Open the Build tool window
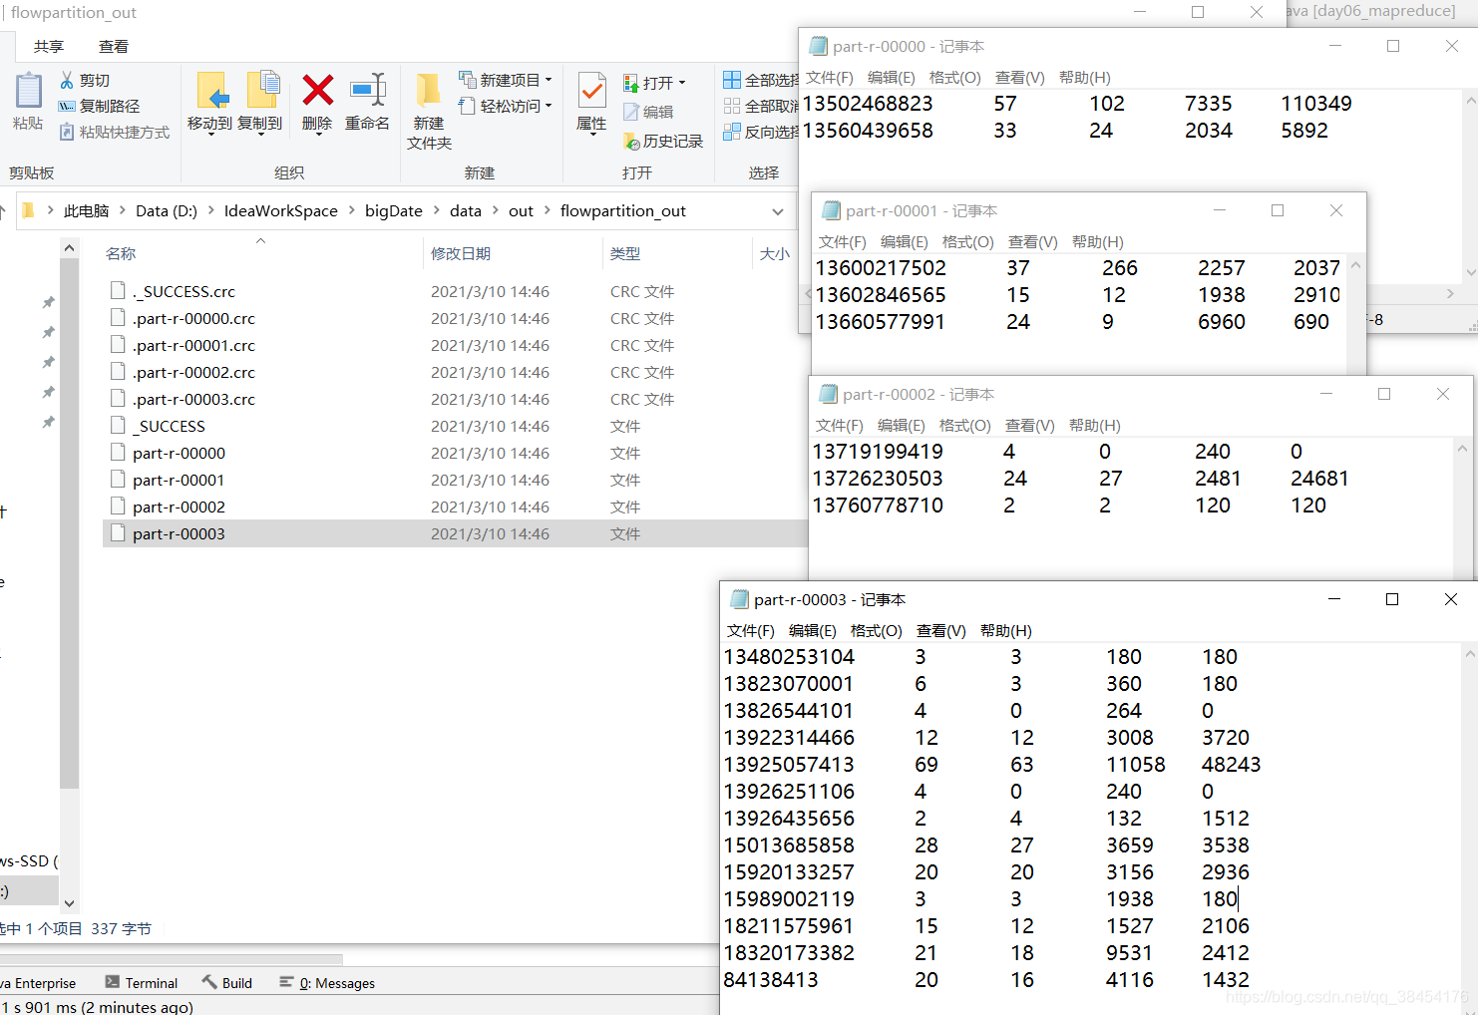This screenshot has height=1015, width=1478. [226, 983]
